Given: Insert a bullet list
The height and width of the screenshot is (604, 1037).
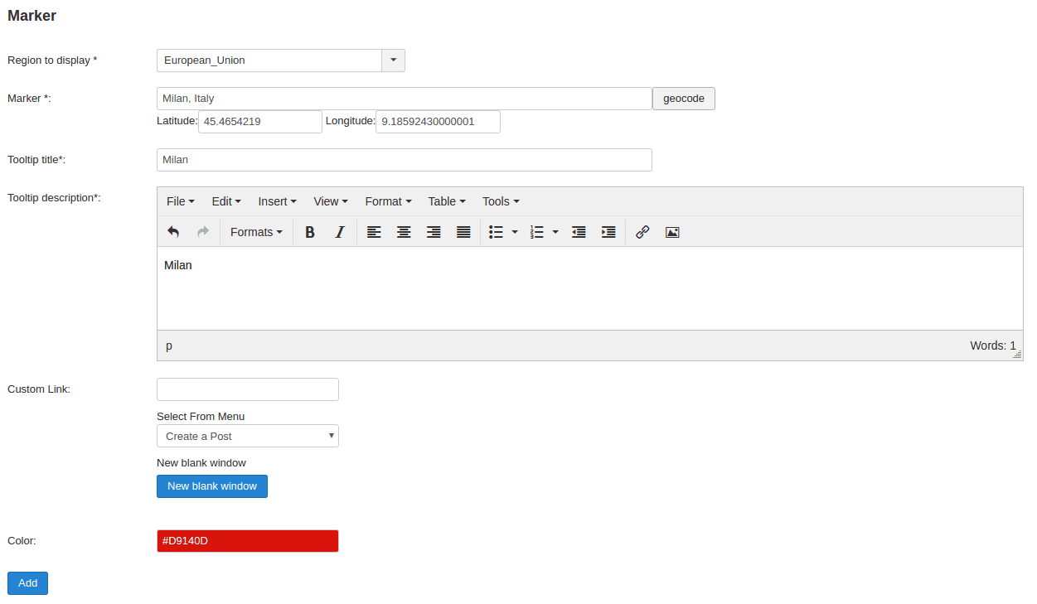Looking at the screenshot, I should [x=497, y=232].
